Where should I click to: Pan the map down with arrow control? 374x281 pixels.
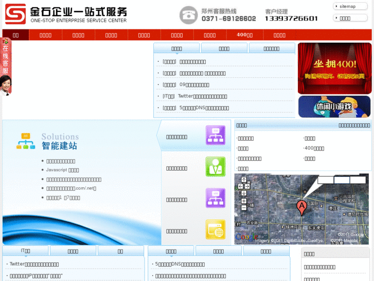click(244, 193)
